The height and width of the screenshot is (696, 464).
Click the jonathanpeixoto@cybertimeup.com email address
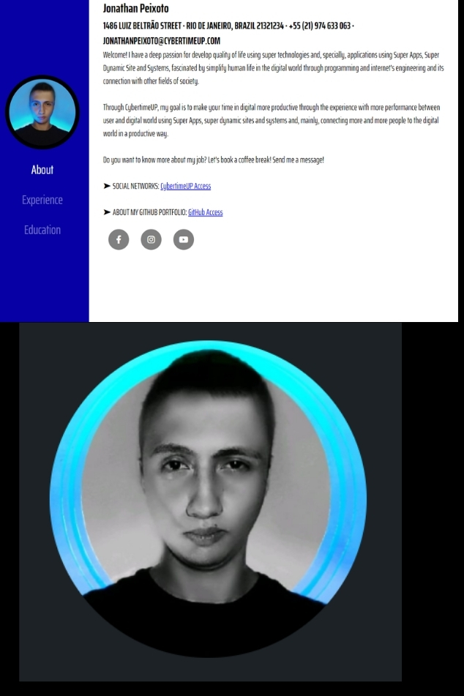point(162,41)
